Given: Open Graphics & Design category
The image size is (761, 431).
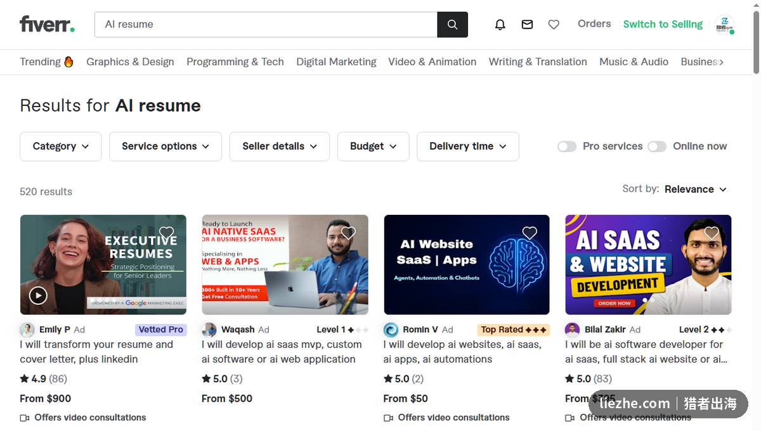Looking at the screenshot, I should (130, 61).
